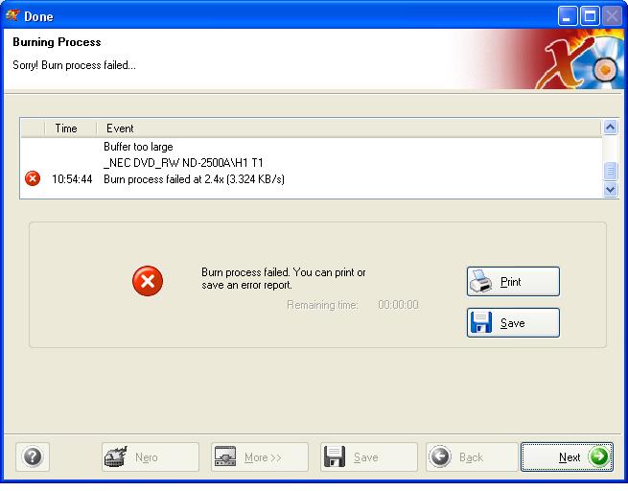Select the '_NEC DVD_RW ND-2500A\H1 T1' line
This screenshot has height=491, width=628.
[x=183, y=163]
